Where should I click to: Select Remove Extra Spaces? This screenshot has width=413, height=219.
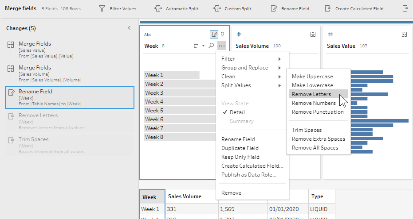point(319,139)
